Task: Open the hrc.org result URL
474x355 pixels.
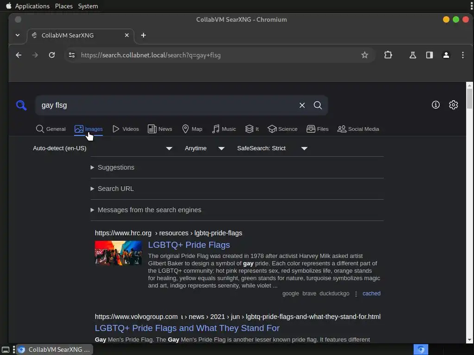Action: 168,233
